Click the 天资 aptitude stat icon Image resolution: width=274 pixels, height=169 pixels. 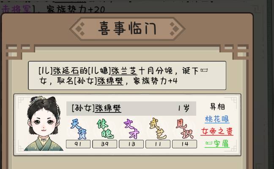78,129
